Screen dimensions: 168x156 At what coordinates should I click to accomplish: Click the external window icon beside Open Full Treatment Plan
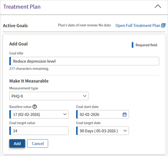pyautogui.click(x=163, y=25)
